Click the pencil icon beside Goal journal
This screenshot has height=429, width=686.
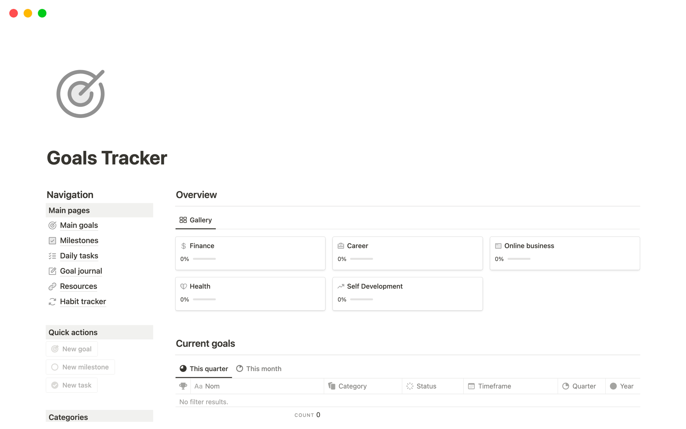point(53,271)
